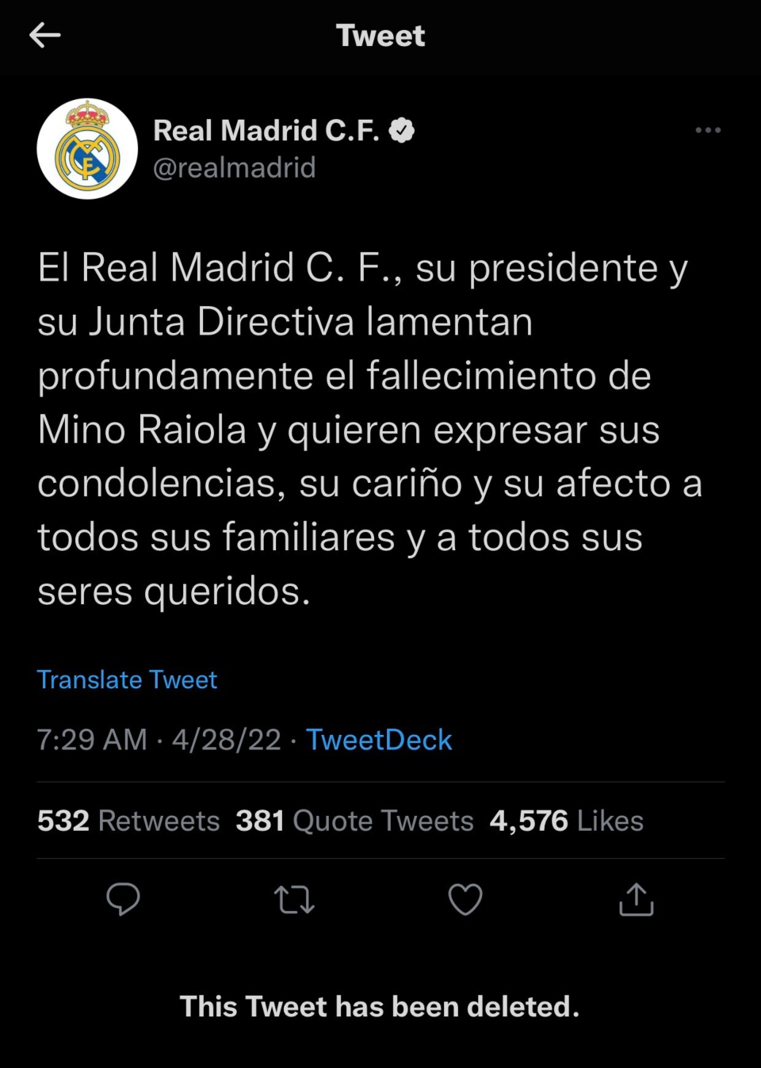Tap the back arrow icon
This screenshot has height=1068, width=761.
tap(45, 35)
